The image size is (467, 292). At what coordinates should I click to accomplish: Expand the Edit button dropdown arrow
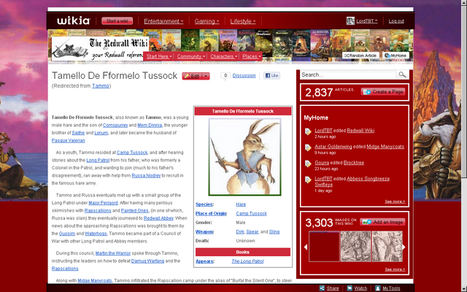206,76
